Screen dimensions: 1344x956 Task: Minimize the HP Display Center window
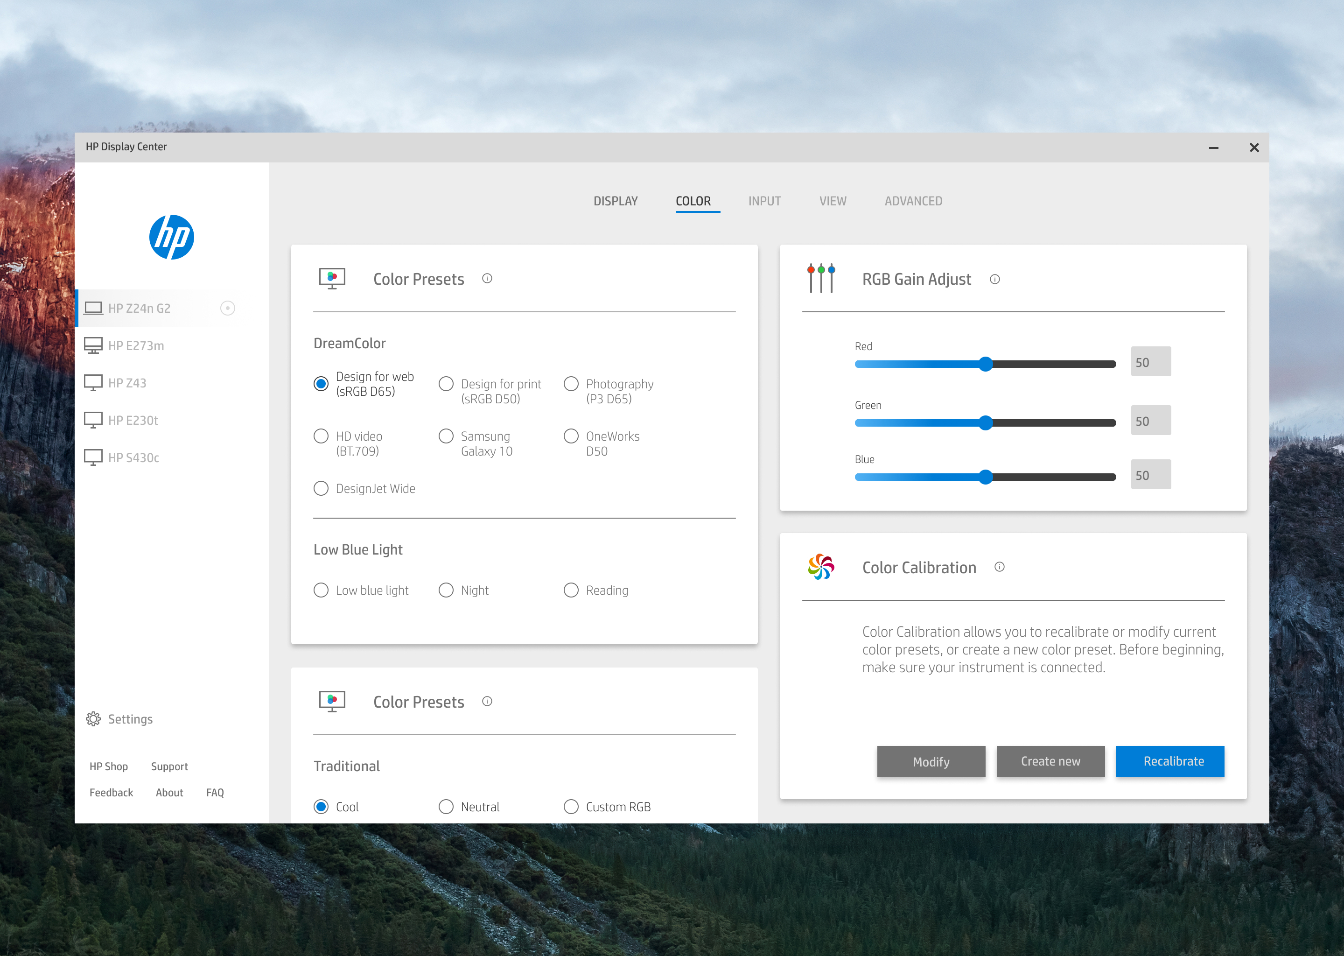(x=1213, y=148)
